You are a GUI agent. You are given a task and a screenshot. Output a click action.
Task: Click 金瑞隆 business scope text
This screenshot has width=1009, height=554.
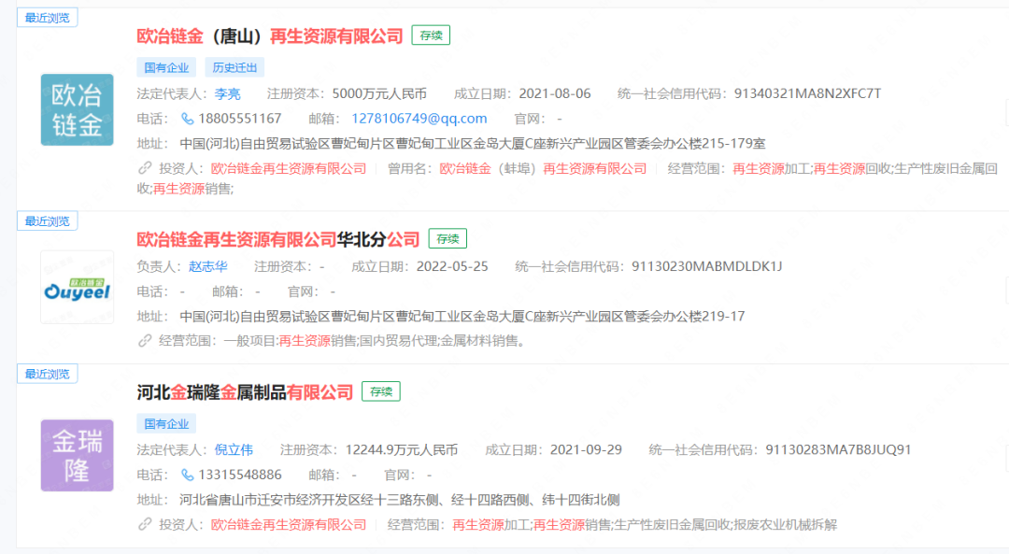click(x=644, y=524)
